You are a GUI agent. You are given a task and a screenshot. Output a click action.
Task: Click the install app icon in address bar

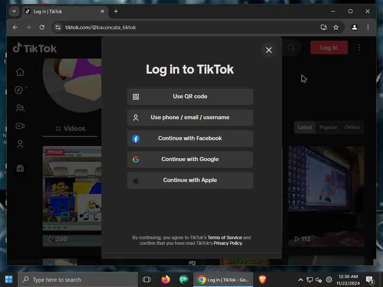[324, 27]
